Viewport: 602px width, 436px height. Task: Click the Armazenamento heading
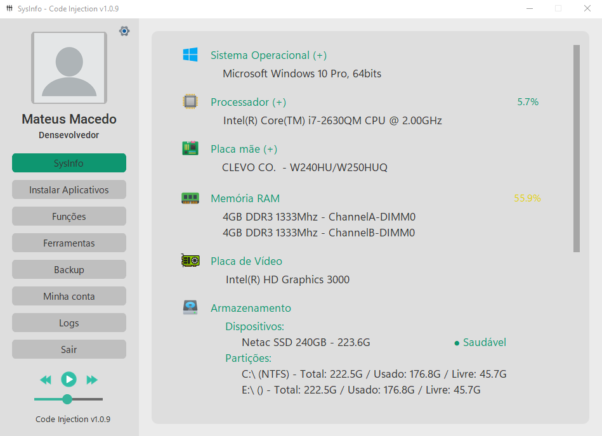251,308
